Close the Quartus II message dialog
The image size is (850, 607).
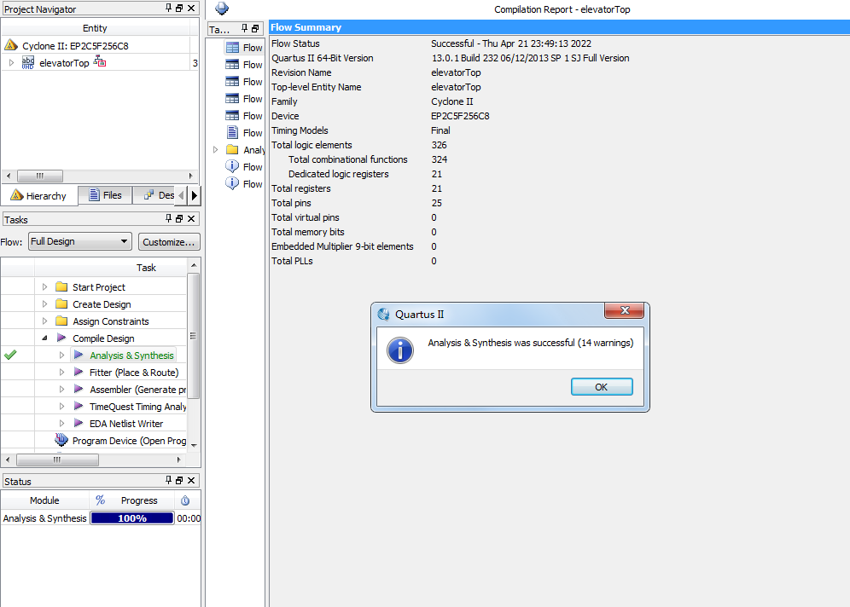click(x=625, y=310)
